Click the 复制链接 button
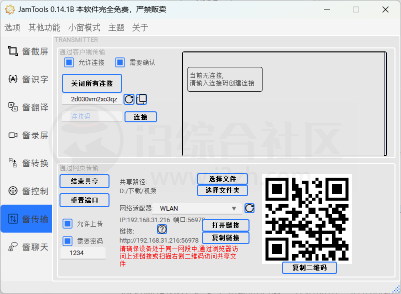 [225, 238]
